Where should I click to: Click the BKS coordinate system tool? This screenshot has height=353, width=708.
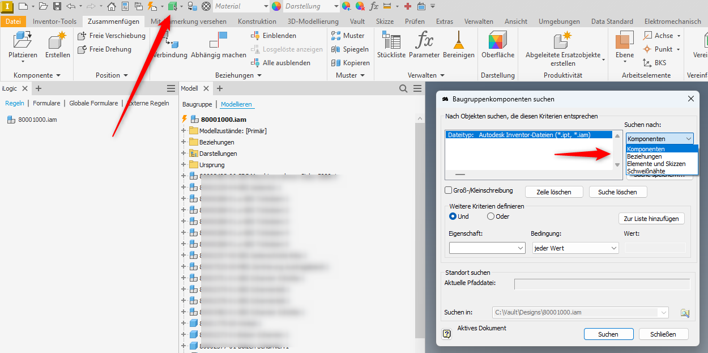point(655,63)
